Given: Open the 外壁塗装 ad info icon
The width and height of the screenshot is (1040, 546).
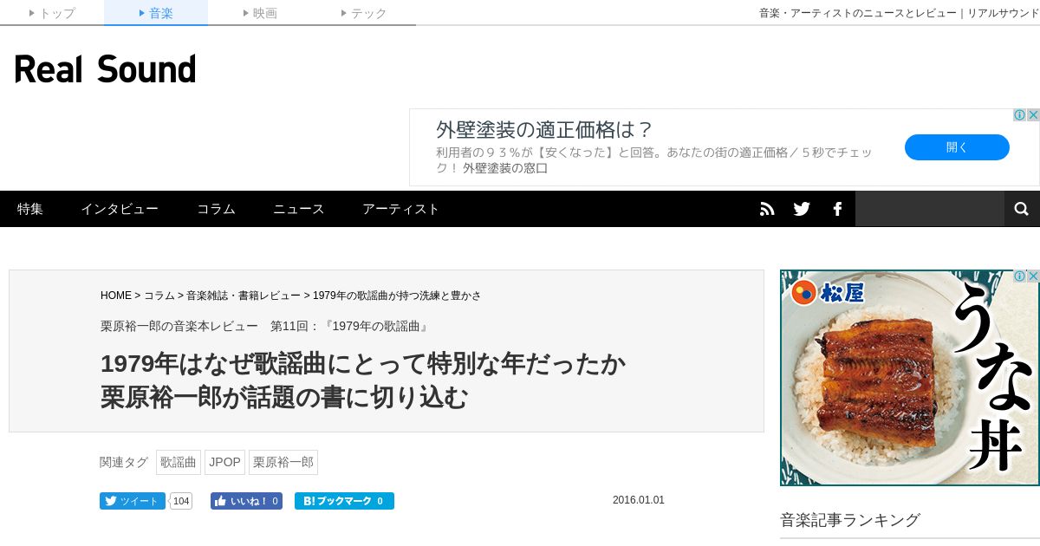Looking at the screenshot, I should click(x=1020, y=115).
